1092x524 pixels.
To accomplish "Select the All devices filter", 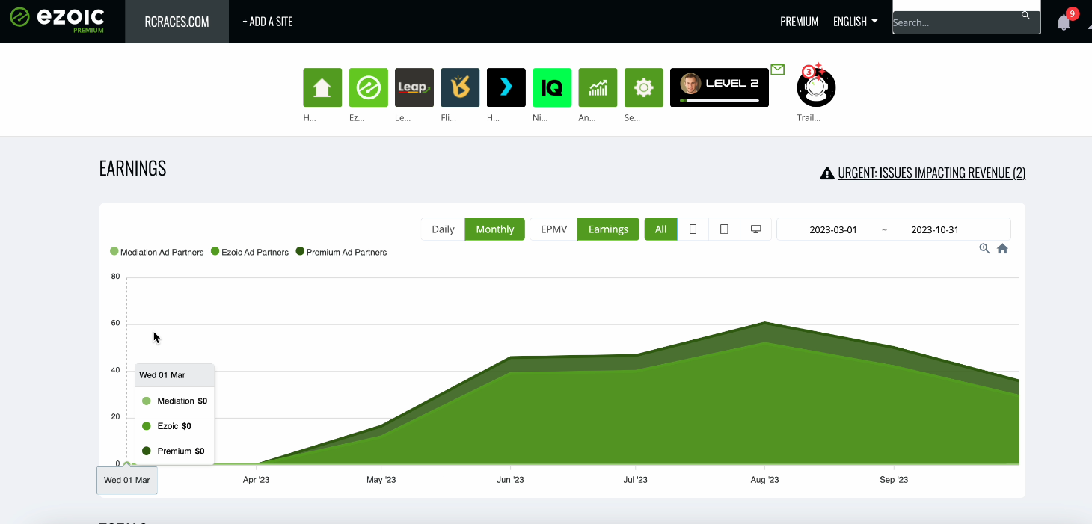I will tap(660, 229).
